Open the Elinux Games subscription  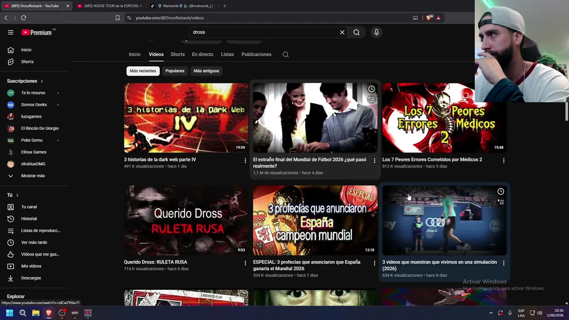click(x=34, y=152)
